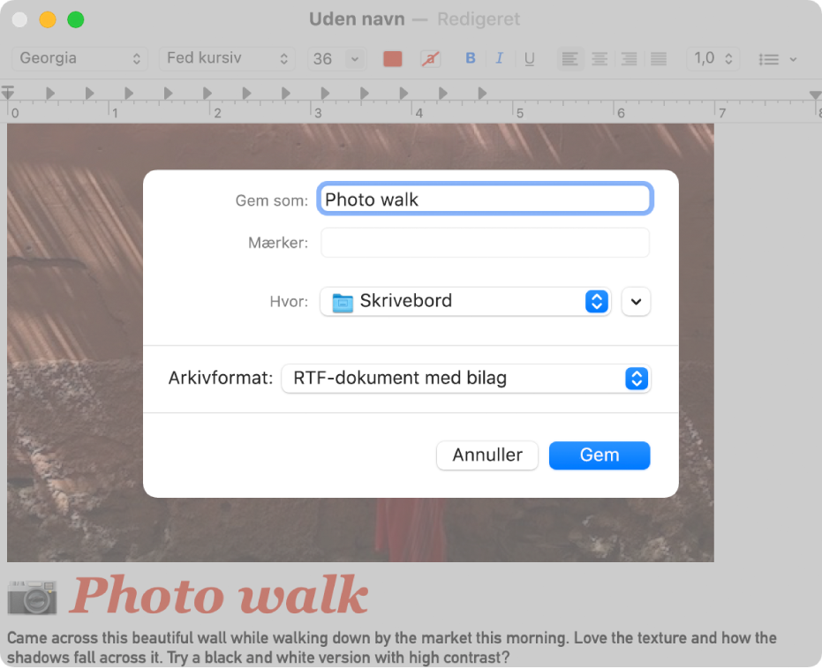Toggle bold formatting B
822x669 pixels.
pyautogui.click(x=471, y=58)
